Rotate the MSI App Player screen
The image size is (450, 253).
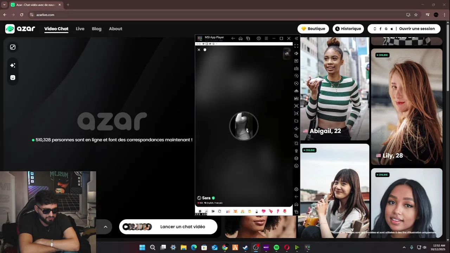click(x=296, y=136)
